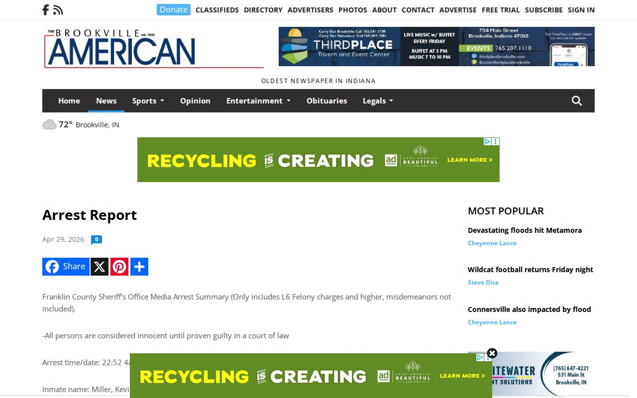The image size is (637, 398).
Task: Open the Opinion section
Action: point(195,101)
